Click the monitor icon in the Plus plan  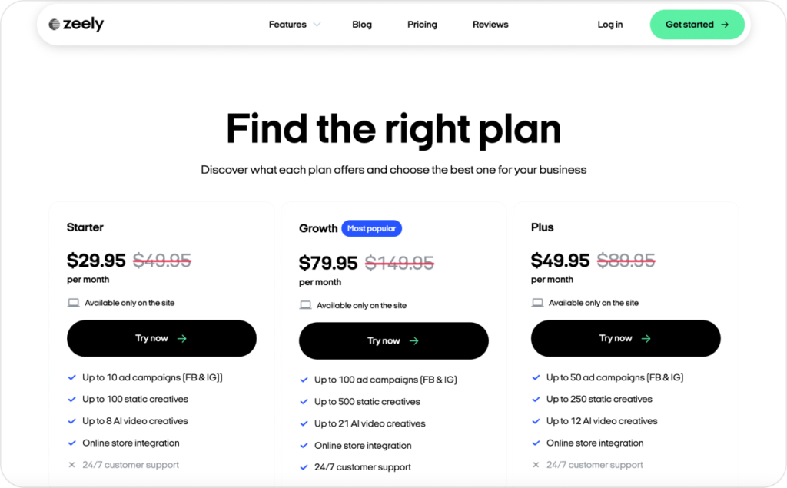(536, 302)
